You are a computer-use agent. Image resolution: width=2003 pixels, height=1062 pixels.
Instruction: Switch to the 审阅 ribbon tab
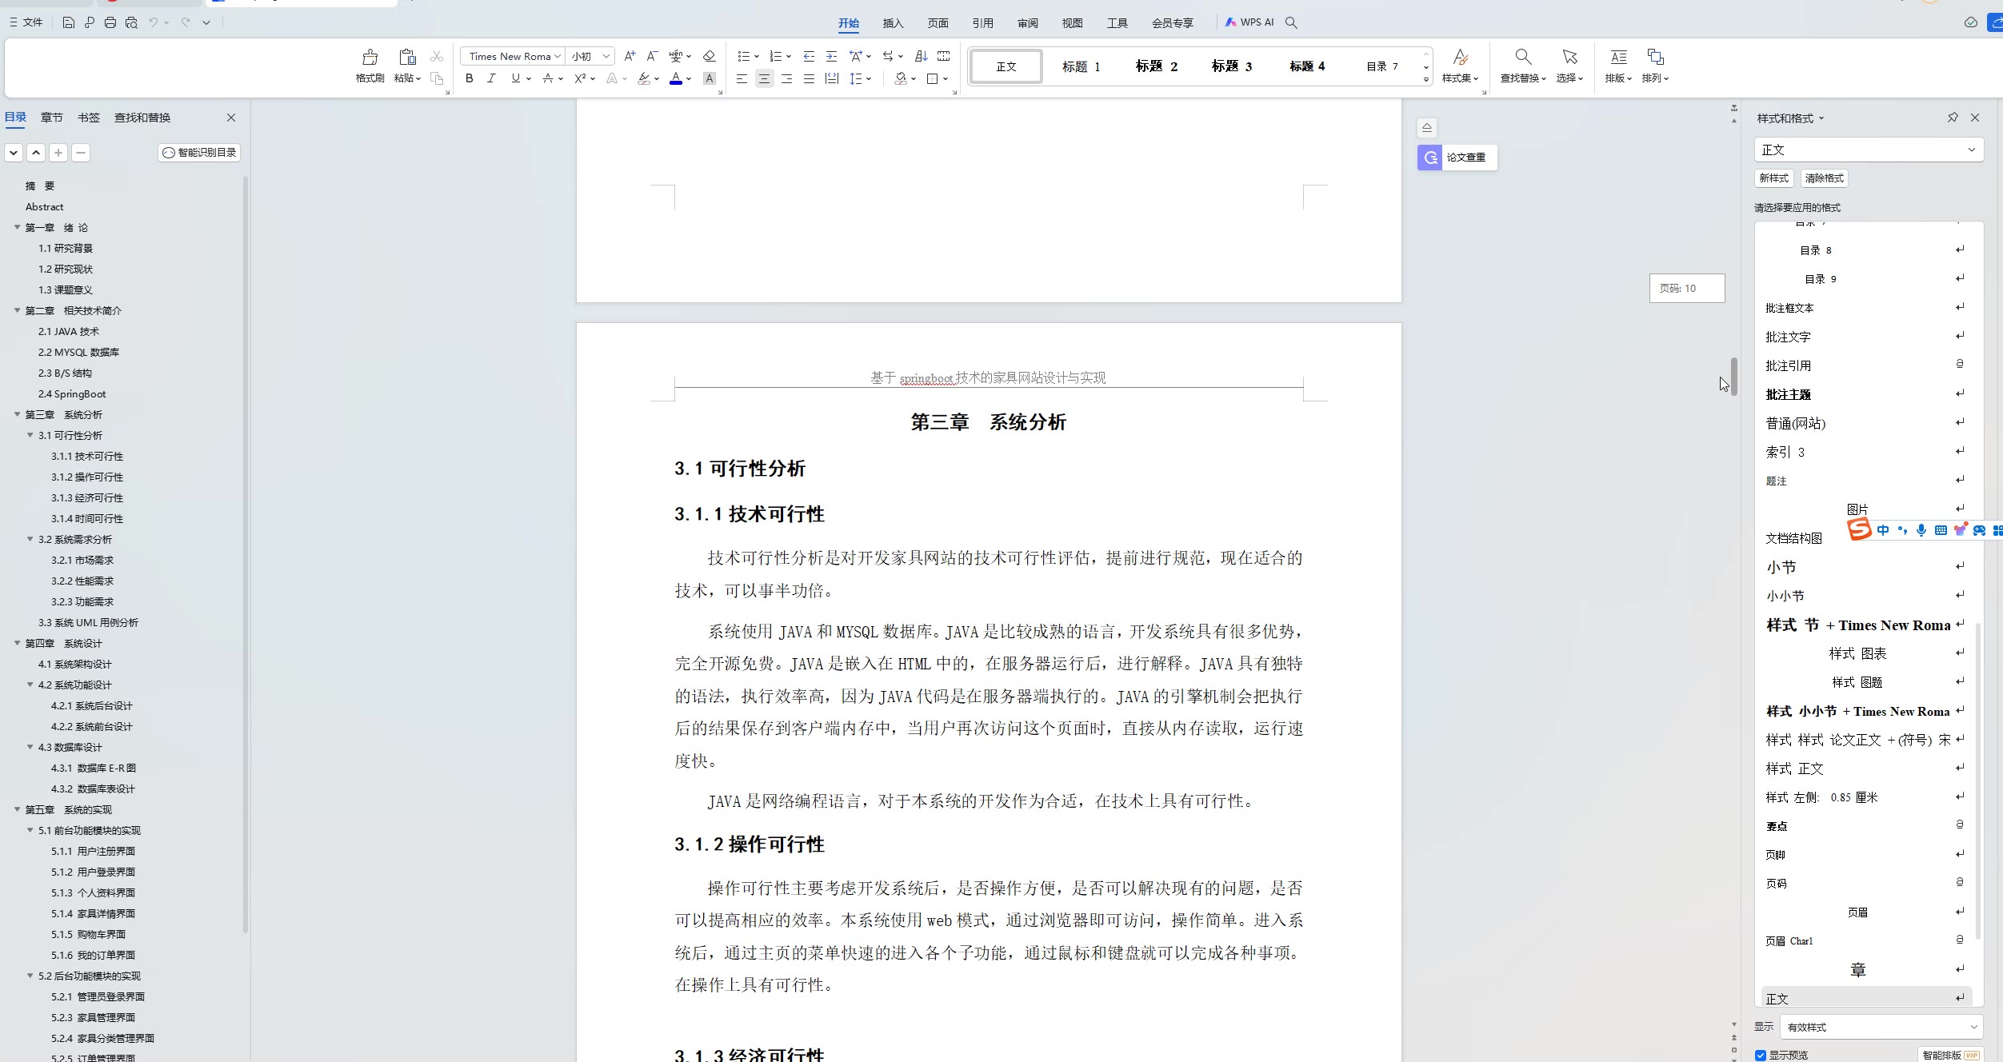(x=1027, y=23)
